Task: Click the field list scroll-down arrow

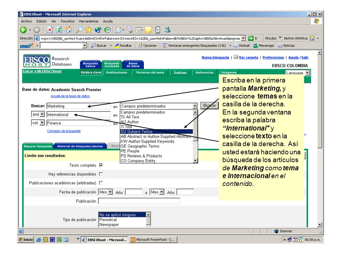Action: click(x=195, y=161)
